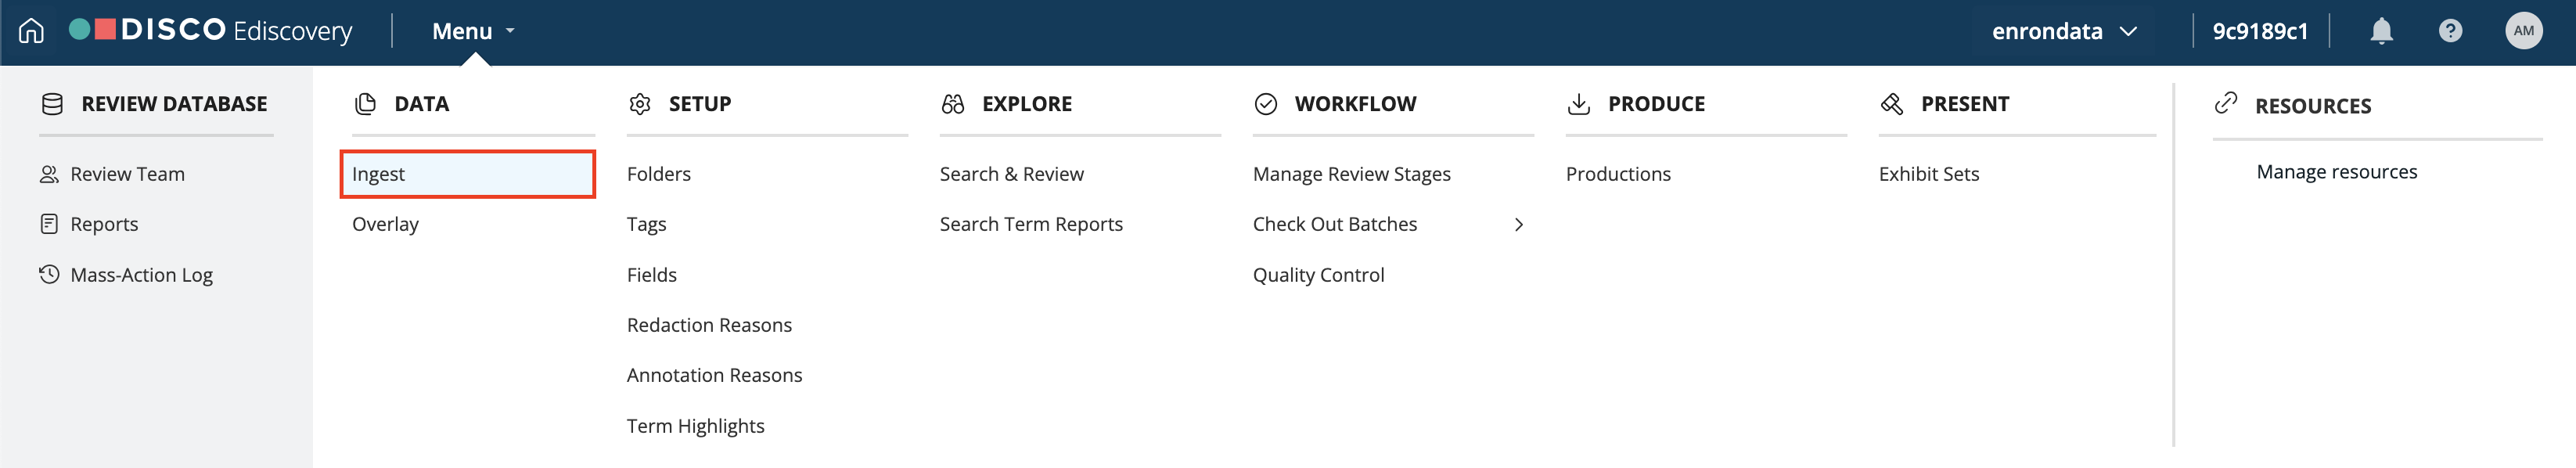Expand the Check Out Batches submenu arrow
Image resolution: width=2576 pixels, height=468 pixels.
[1518, 225]
